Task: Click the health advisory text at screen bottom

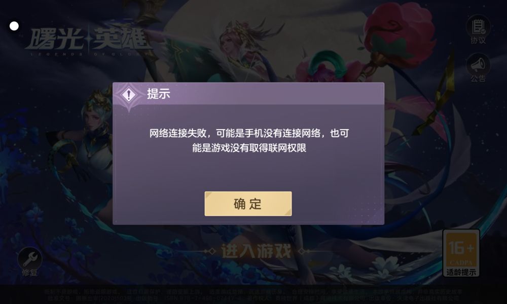Action: point(253,295)
